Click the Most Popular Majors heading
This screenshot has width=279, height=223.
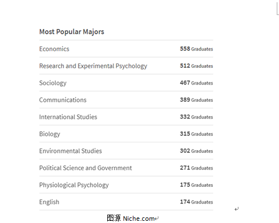click(72, 32)
